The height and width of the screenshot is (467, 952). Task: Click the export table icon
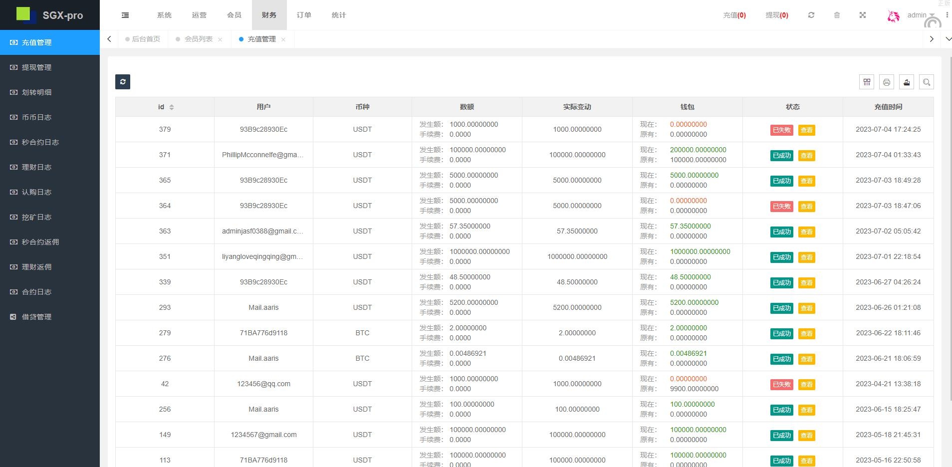point(907,82)
